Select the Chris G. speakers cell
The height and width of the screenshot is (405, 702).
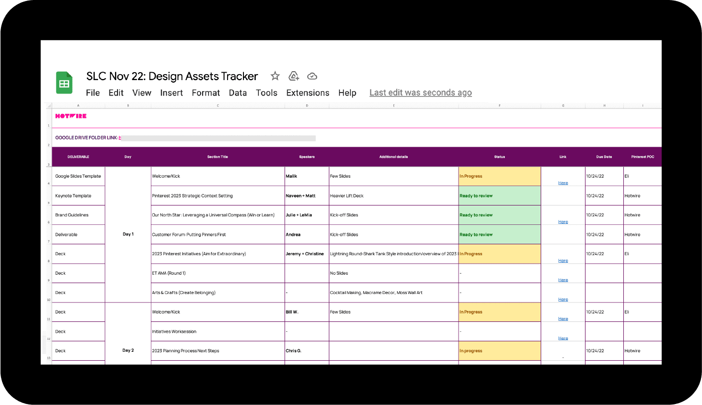click(307, 351)
